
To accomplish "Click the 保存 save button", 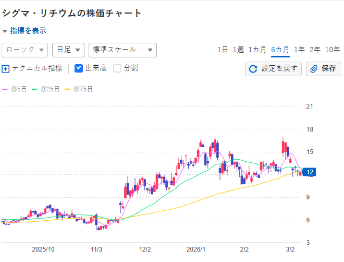I will point(323,69).
